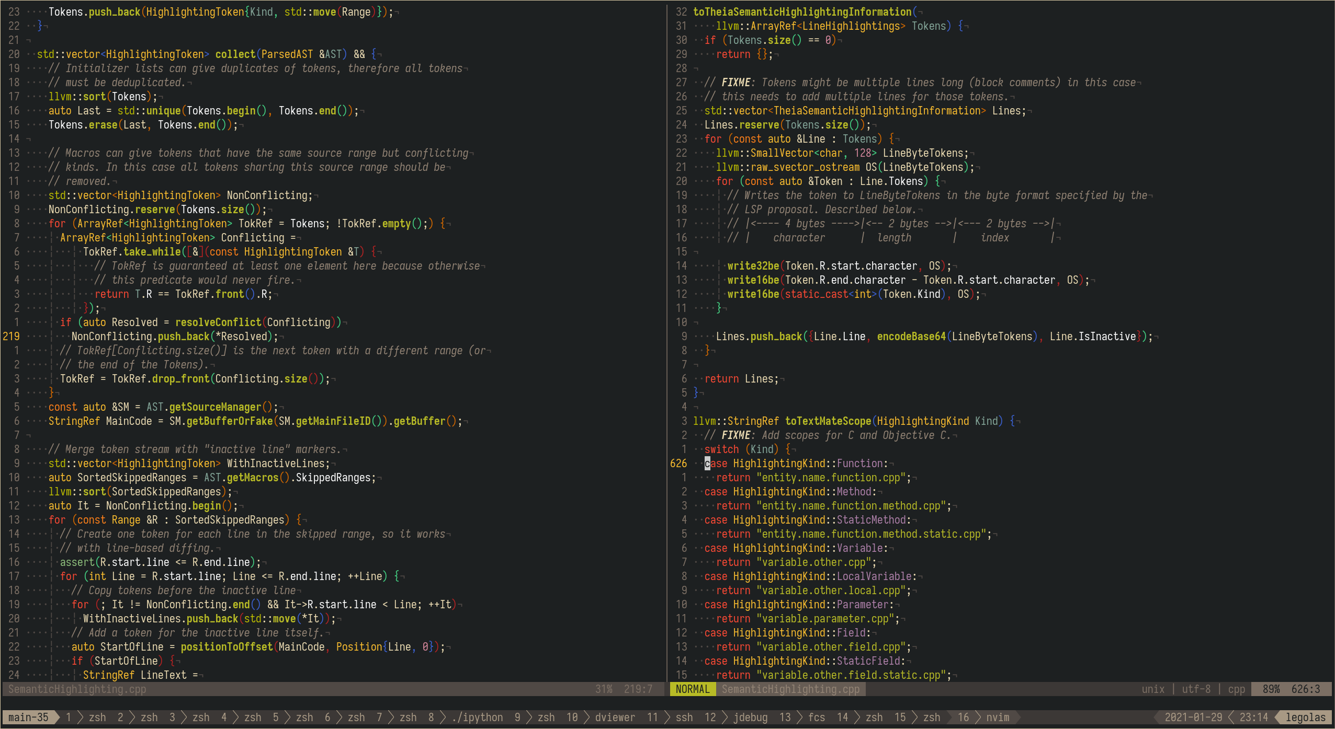This screenshot has width=1335, height=729.
Task: Click the legolas hostname in status bar
Action: 1305,717
